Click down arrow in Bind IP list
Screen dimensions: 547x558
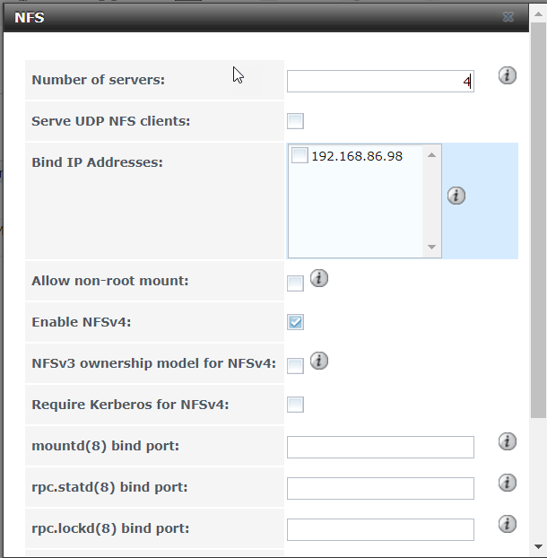[x=431, y=247]
